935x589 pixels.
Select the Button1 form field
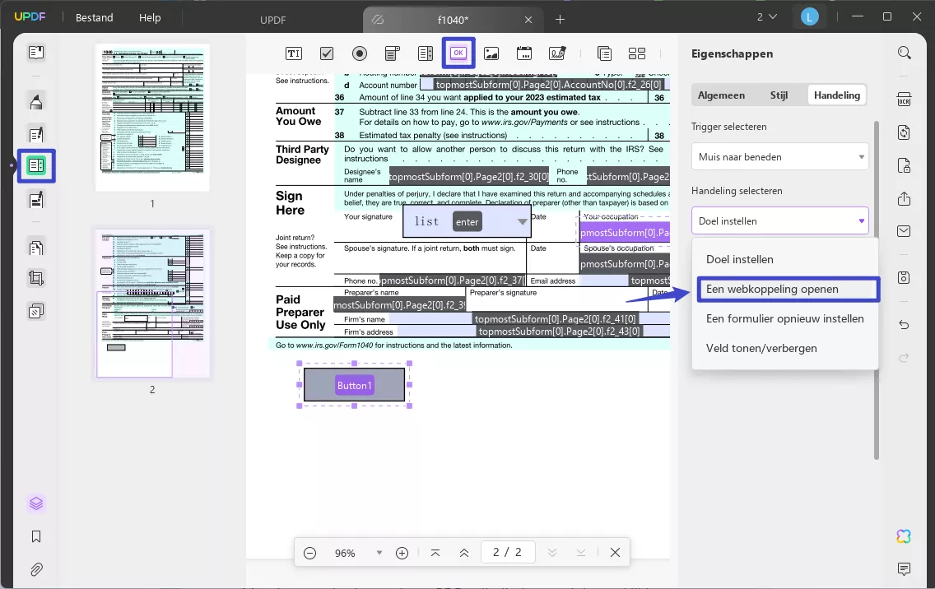click(354, 384)
